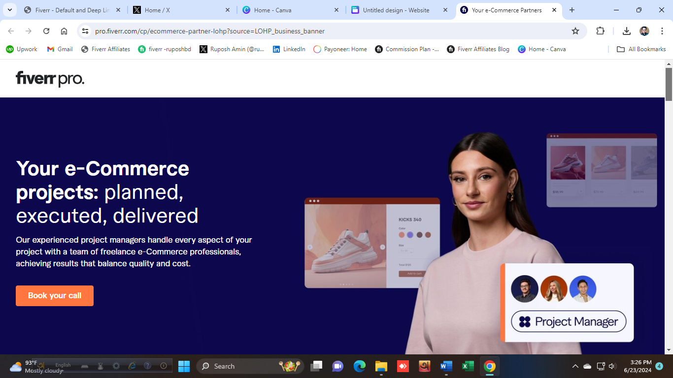This screenshot has width=673, height=378.
Task: Open Chrome downloads icon in toolbar
Action: [626, 31]
